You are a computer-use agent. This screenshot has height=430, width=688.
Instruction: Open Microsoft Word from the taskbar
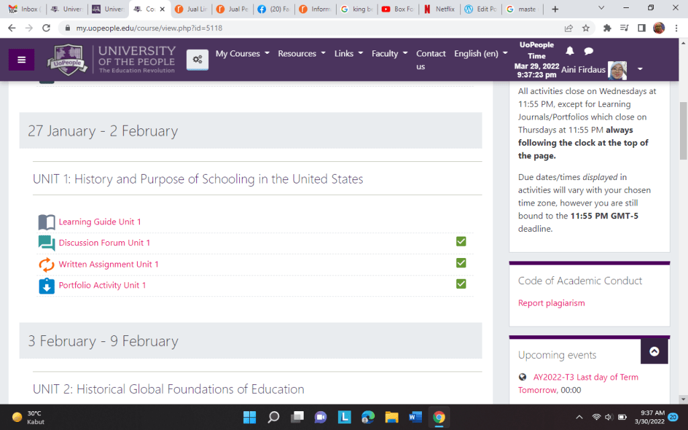415,417
